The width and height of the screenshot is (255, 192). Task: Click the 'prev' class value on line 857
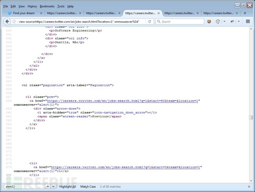51,97
